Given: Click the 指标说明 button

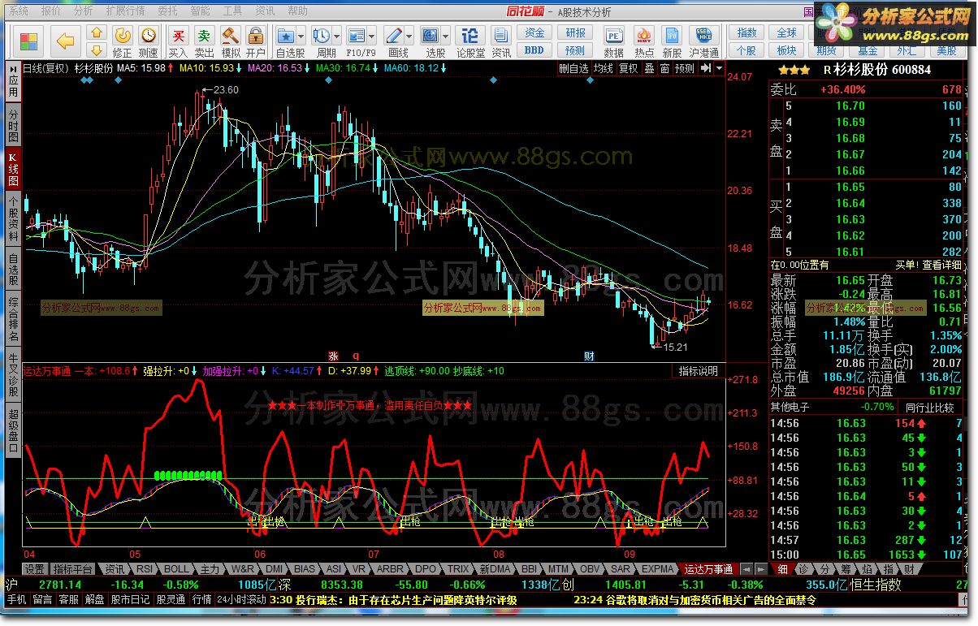Looking at the screenshot, I should pyautogui.click(x=699, y=371).
